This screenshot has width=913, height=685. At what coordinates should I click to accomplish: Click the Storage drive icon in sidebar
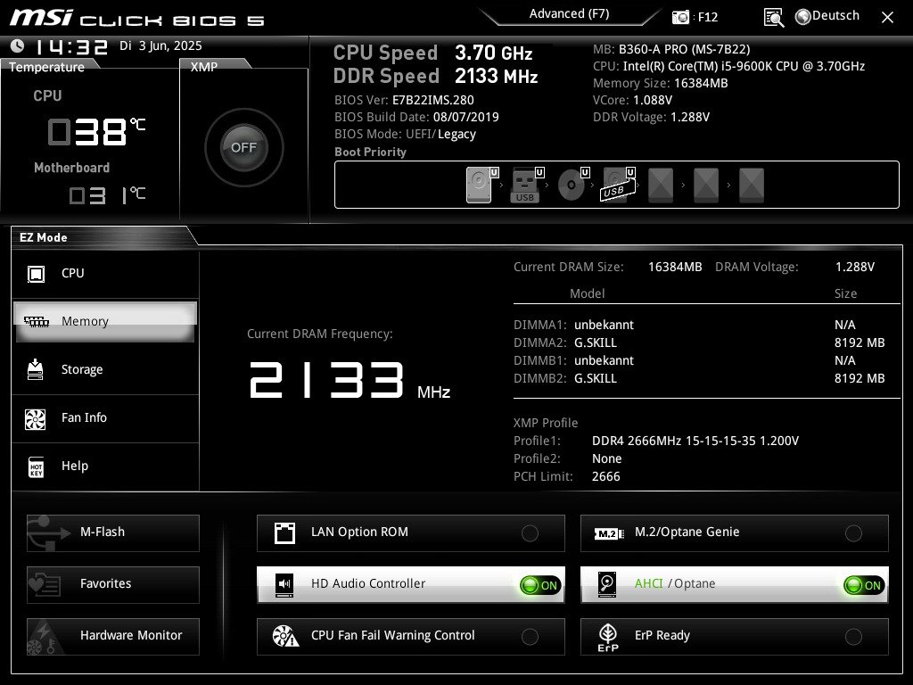(36, 369)
